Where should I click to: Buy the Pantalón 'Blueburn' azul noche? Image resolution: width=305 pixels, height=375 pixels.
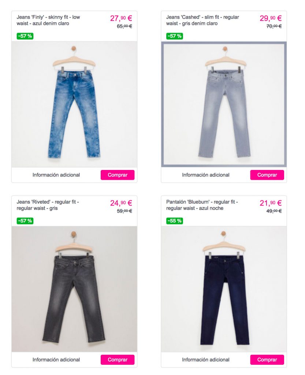(267, 360)
